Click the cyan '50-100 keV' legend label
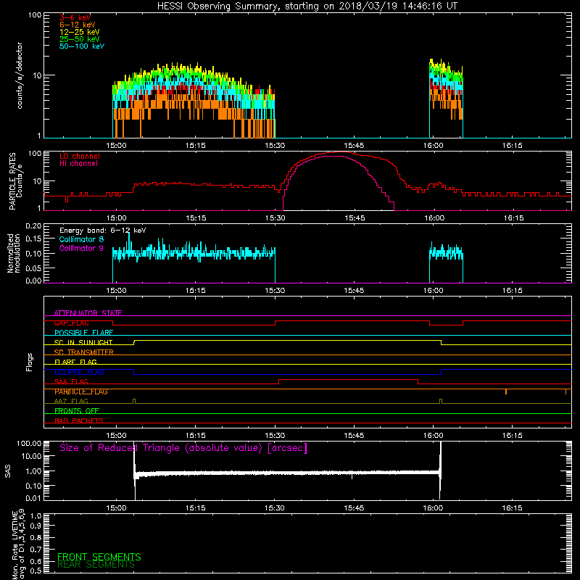Image resolution: width=580 pixels, height=580 pixels. pos(82,46)
